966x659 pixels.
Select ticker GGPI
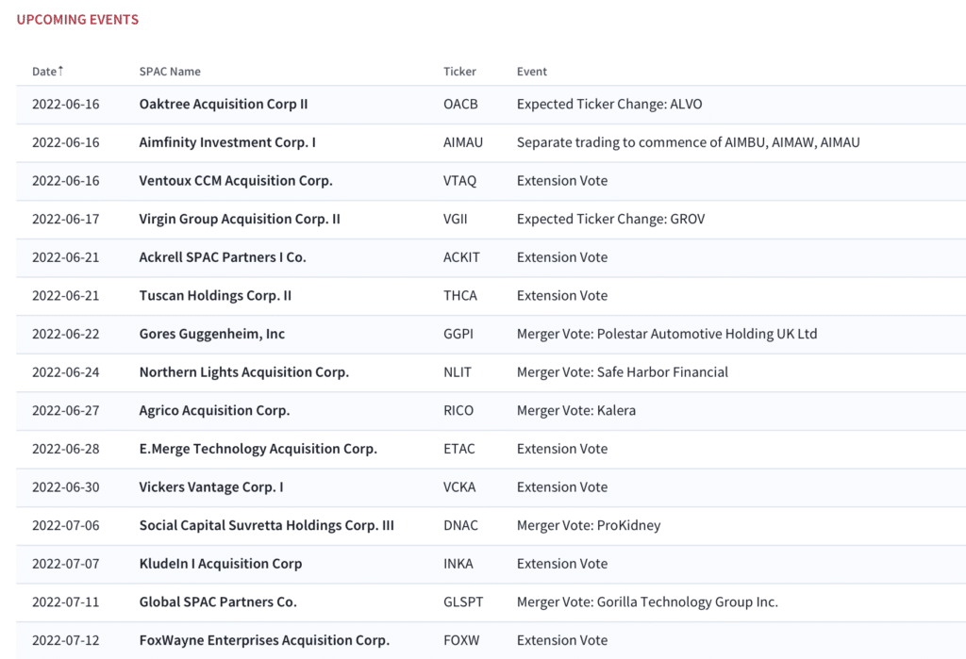pos(458,334)
